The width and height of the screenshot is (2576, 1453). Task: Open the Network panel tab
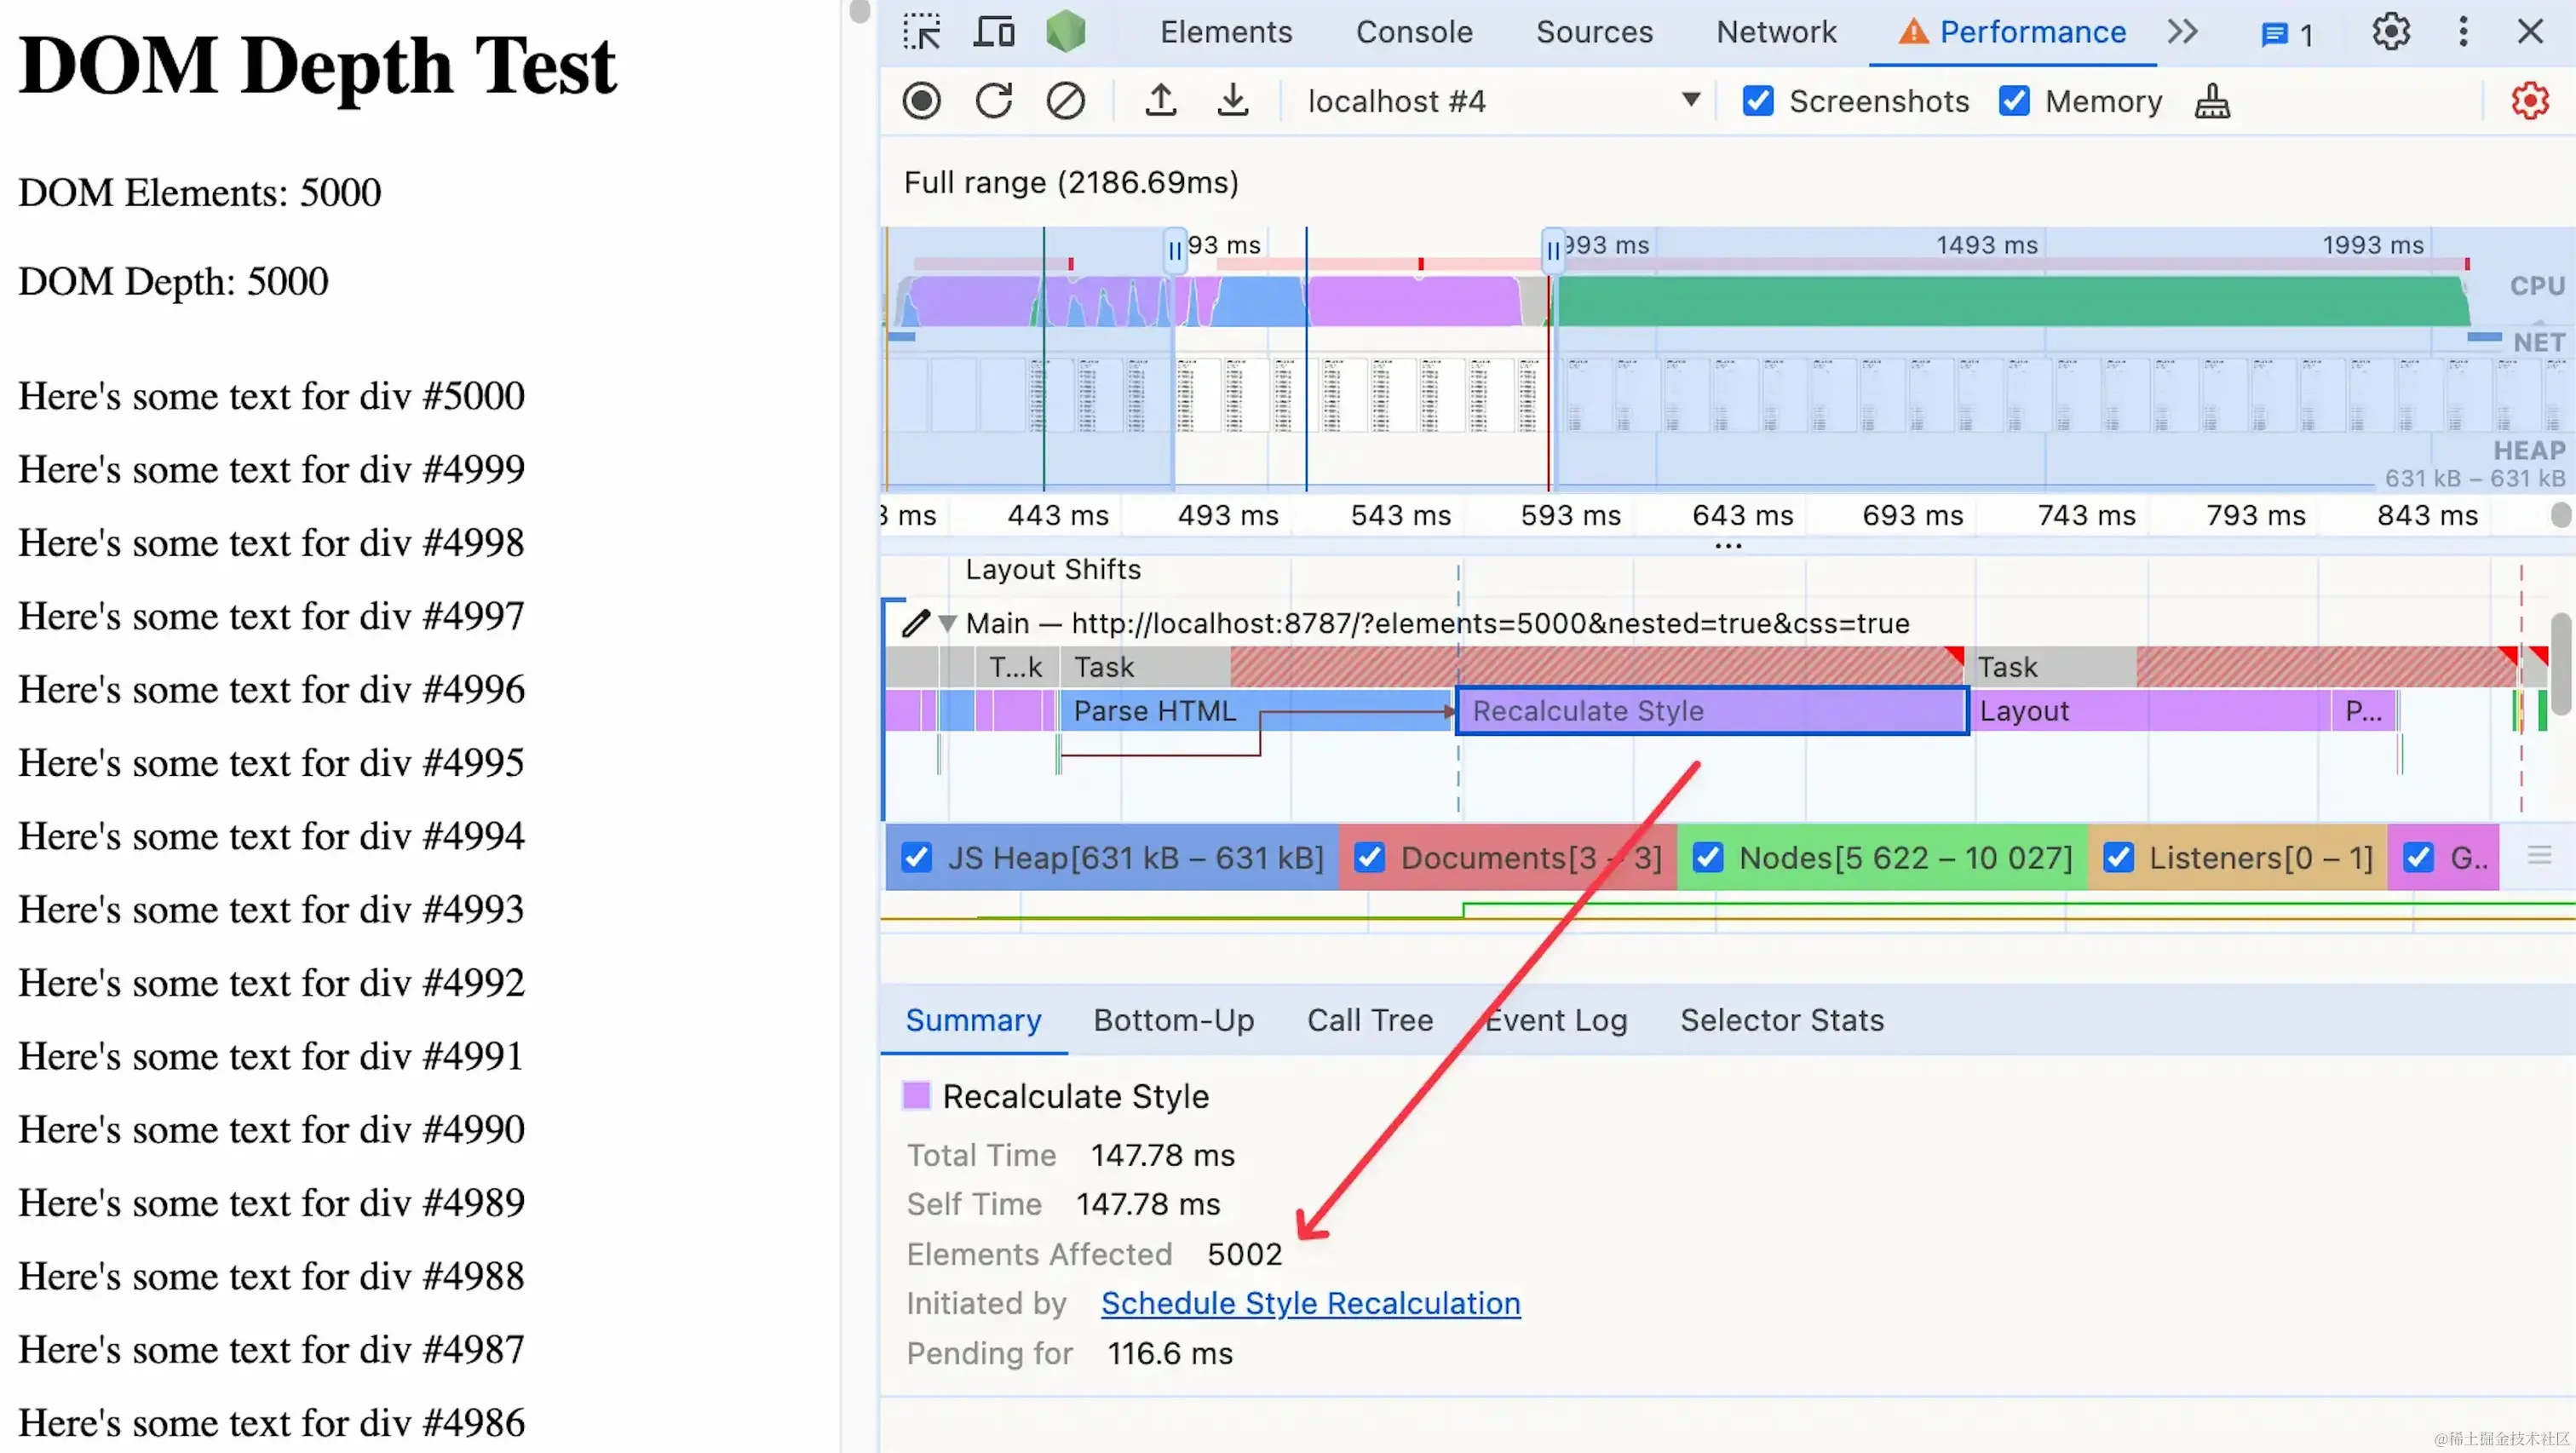[x=1776, y=32]
